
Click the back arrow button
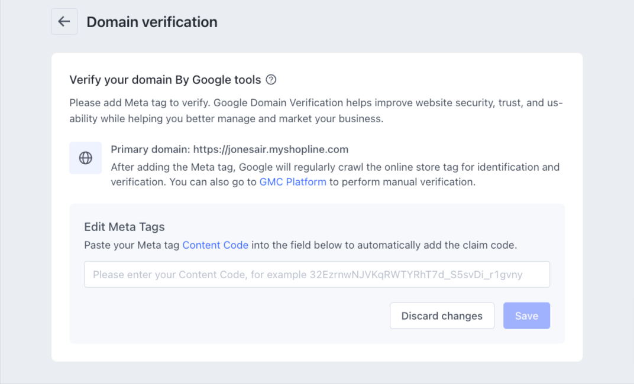[64, 22]
